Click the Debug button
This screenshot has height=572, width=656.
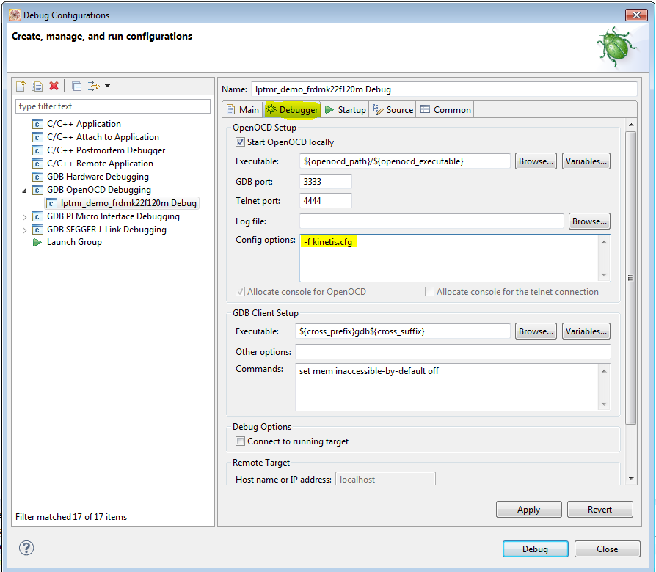coord(535,549)
